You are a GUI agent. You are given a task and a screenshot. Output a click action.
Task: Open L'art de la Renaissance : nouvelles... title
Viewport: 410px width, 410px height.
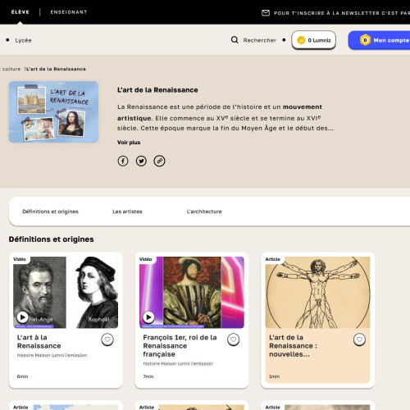[x=293, y=346]
